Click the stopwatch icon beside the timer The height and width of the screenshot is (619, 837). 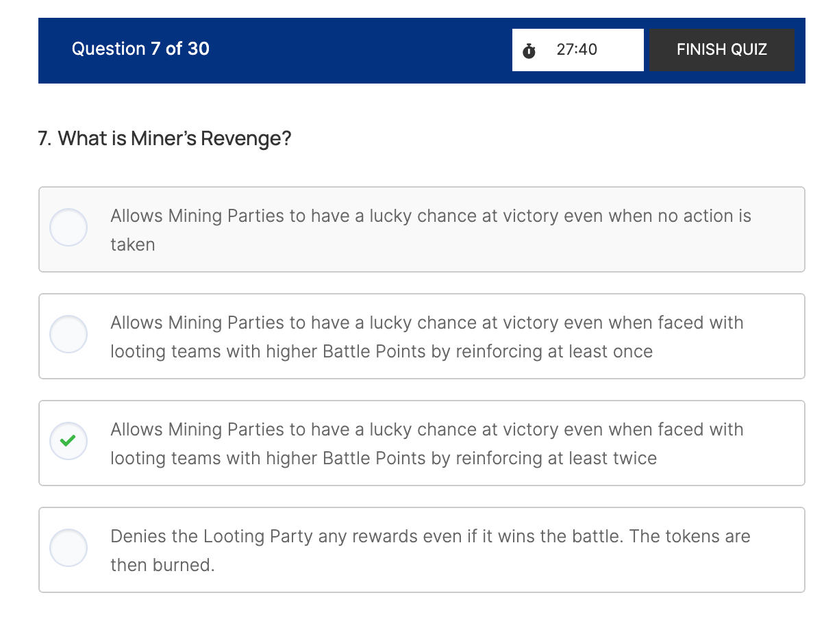pyautogui.click(x=529, y=51)
